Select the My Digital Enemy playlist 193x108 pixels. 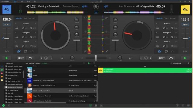click(x=13, y=90)
